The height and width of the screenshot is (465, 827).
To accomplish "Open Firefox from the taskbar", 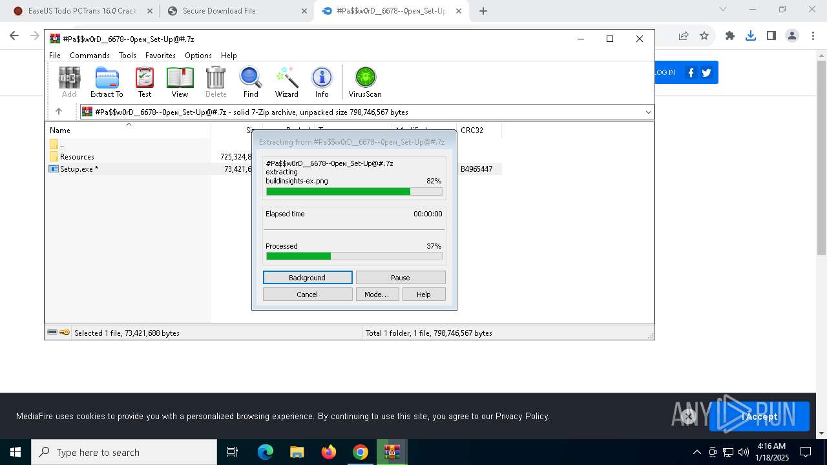I will pyautogui.click(x=329, y=452).
